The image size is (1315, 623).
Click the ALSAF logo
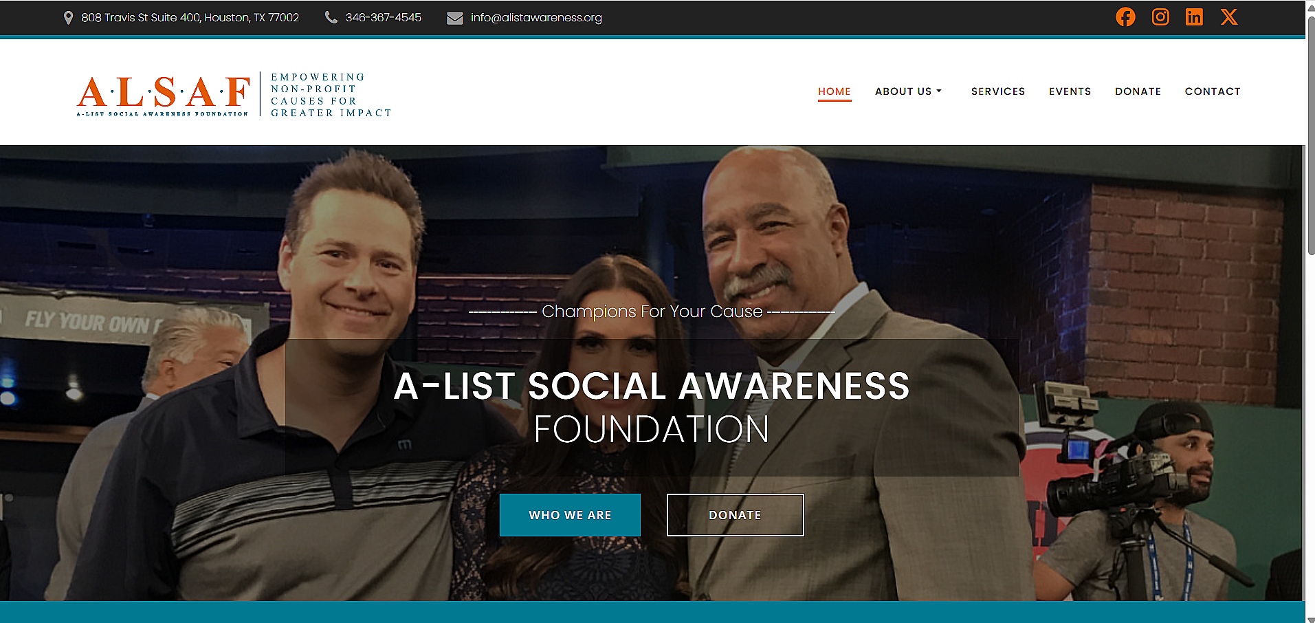pyautogui.click(x=234, y=95)
